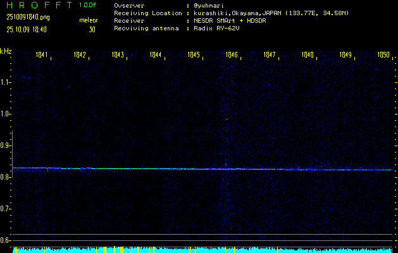
Task: Click the kHz unit label
Action: 6,51
